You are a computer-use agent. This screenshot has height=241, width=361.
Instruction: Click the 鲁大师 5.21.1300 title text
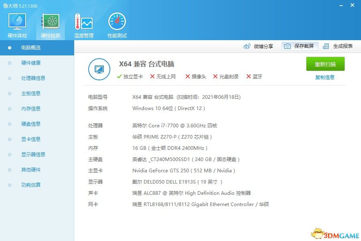tap(20, 6)
